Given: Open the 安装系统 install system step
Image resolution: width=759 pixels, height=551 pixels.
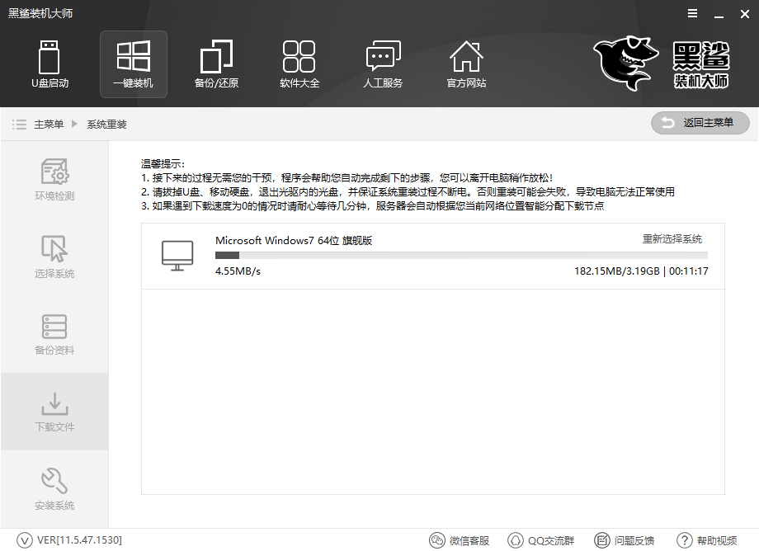Looking at the screenshot, I should 54,488.
